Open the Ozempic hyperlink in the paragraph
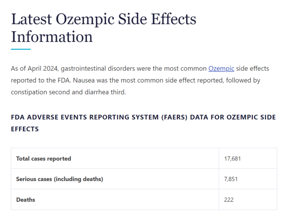288x218 pixels. pos(221,68)
